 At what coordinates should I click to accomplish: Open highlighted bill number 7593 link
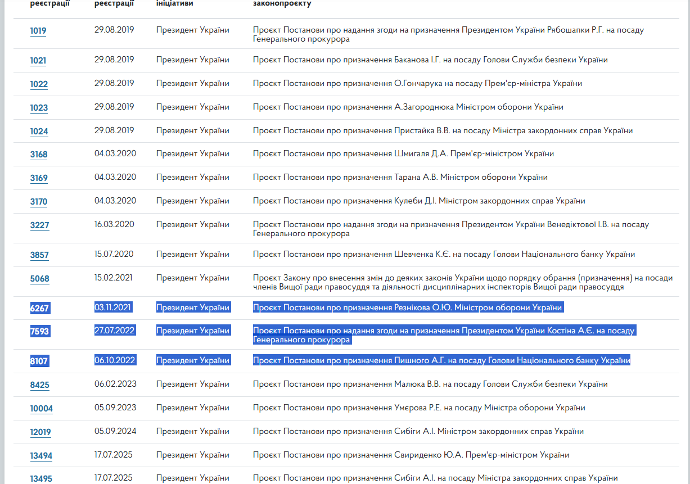point(39,332)
